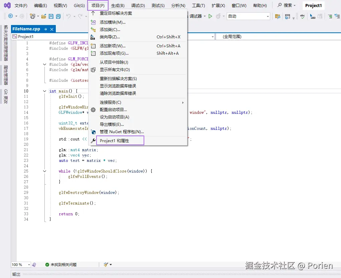Click the add class menu icon

pos(93,30)
